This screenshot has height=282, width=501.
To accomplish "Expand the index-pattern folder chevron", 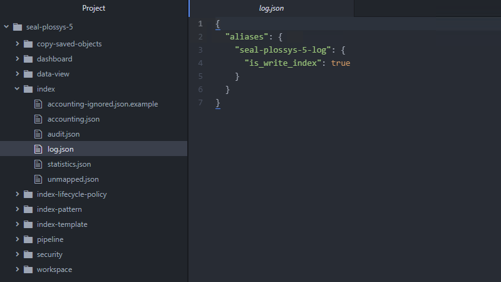I will point(18,209).
